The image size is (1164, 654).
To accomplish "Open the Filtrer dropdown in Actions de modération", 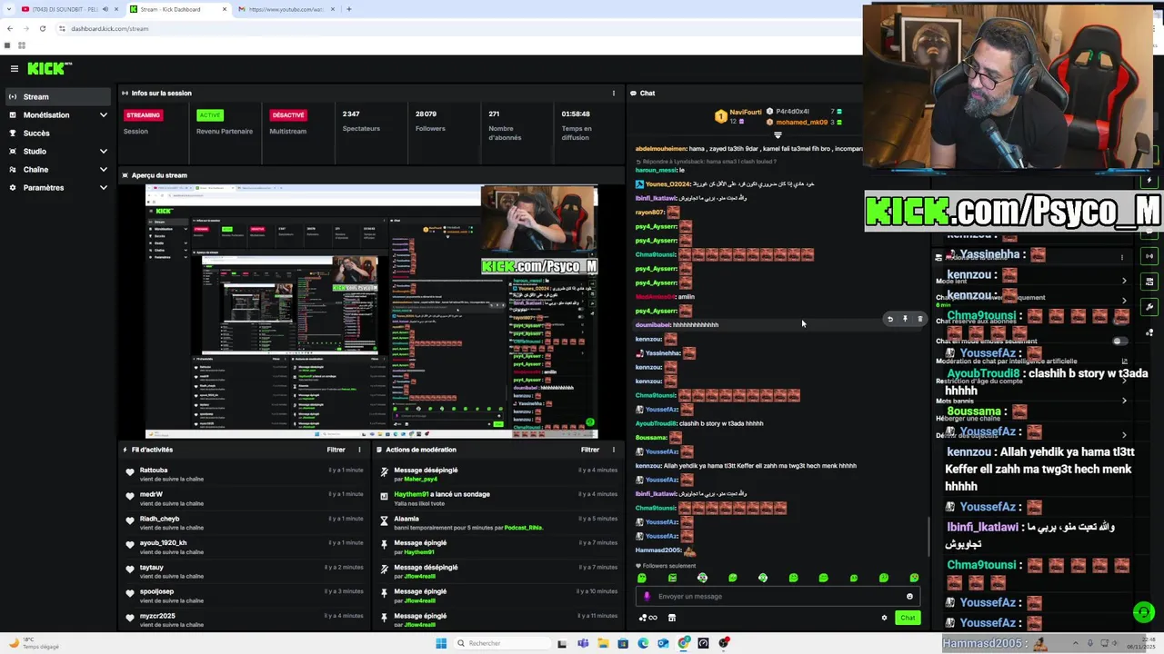I will 590,450.
